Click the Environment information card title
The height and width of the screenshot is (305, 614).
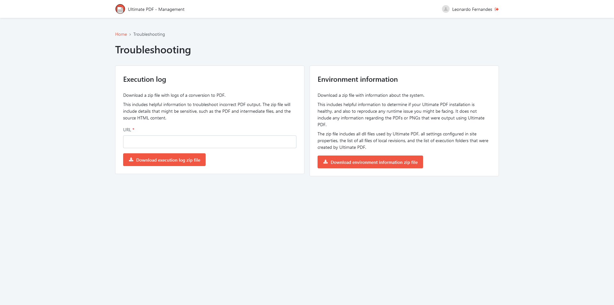point(358,80)
